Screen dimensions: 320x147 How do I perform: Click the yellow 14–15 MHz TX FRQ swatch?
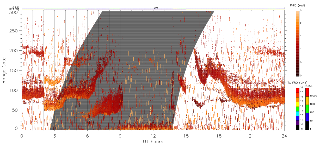(x=297, y=104)
